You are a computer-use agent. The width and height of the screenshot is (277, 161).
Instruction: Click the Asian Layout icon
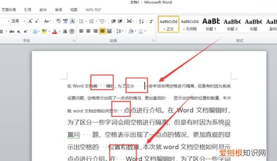click(129, 21)
